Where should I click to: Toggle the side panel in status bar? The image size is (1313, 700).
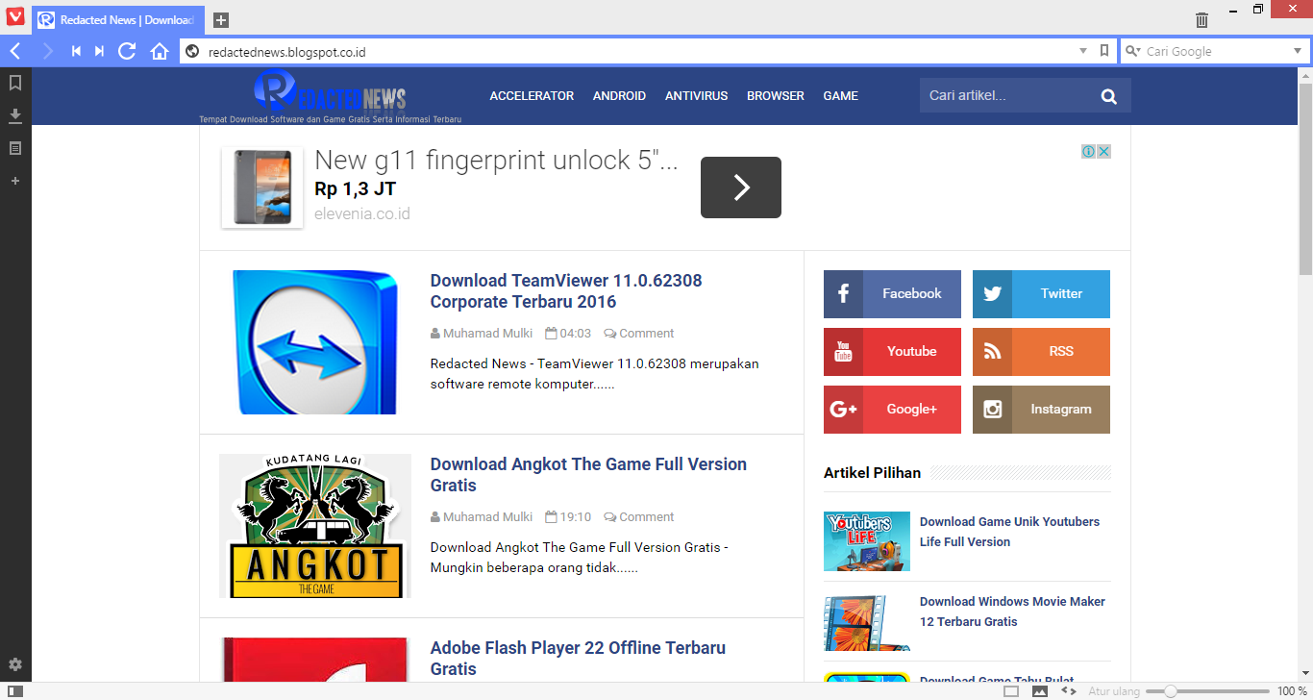[15, 690]
